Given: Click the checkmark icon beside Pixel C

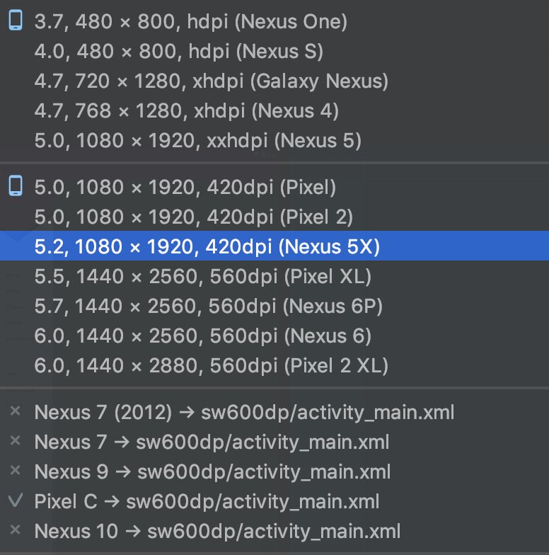Looking at the screenshot, I should point(16,500).
